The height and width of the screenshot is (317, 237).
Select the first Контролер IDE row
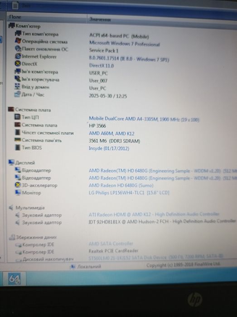[38, 244]
